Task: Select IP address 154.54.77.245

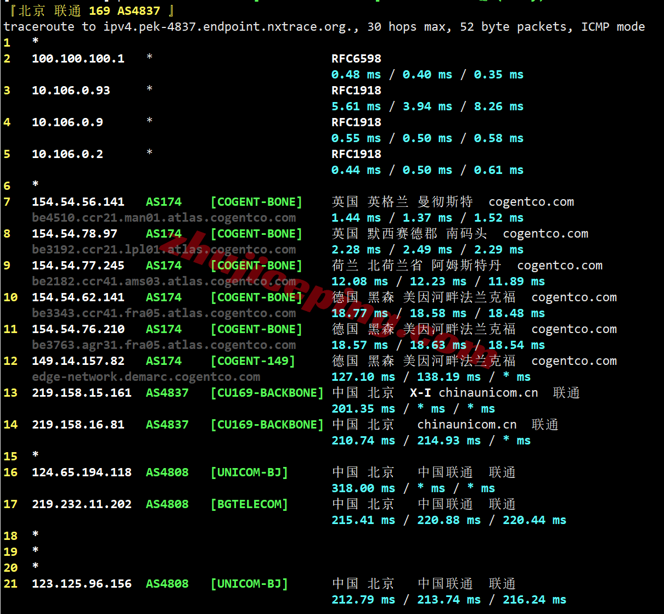Action: coord(78,266)
